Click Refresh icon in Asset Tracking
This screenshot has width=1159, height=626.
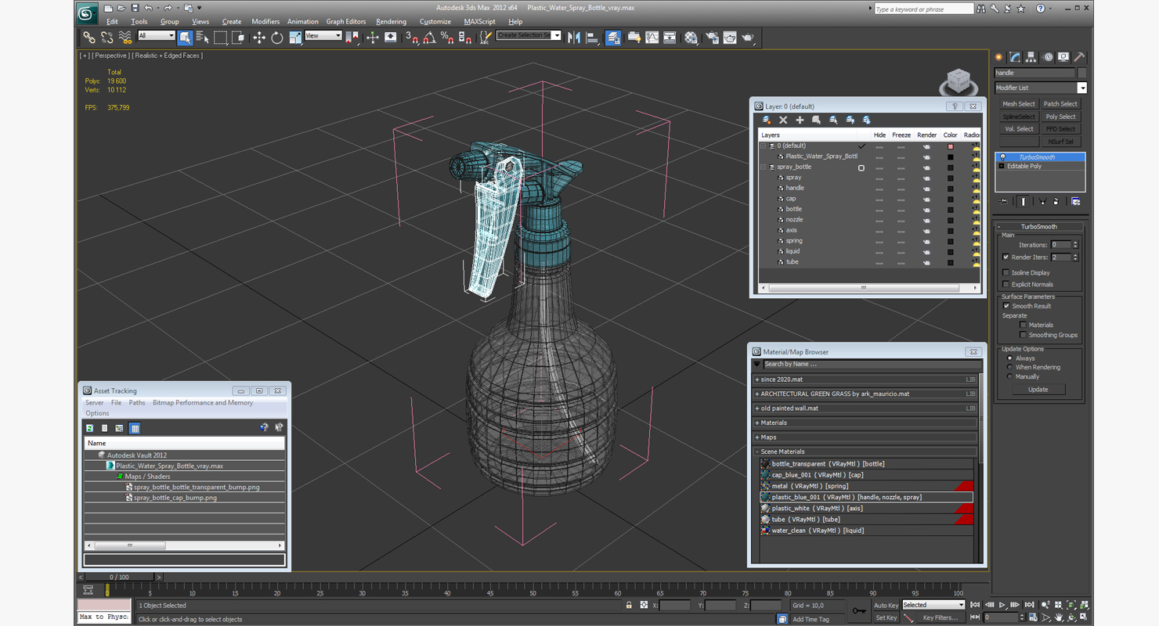coord(90,428)
